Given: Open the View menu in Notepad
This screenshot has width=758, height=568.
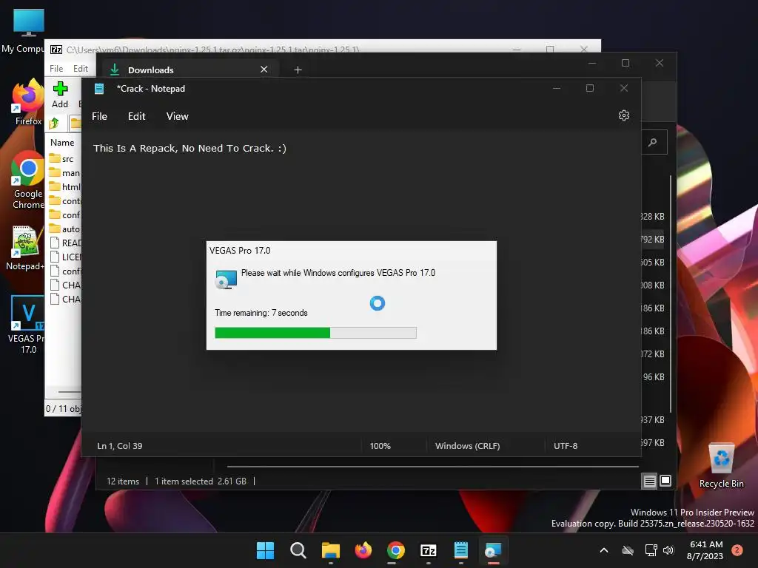Looking at the screenshot, I should pyautogui.click(x=178, y=116).
